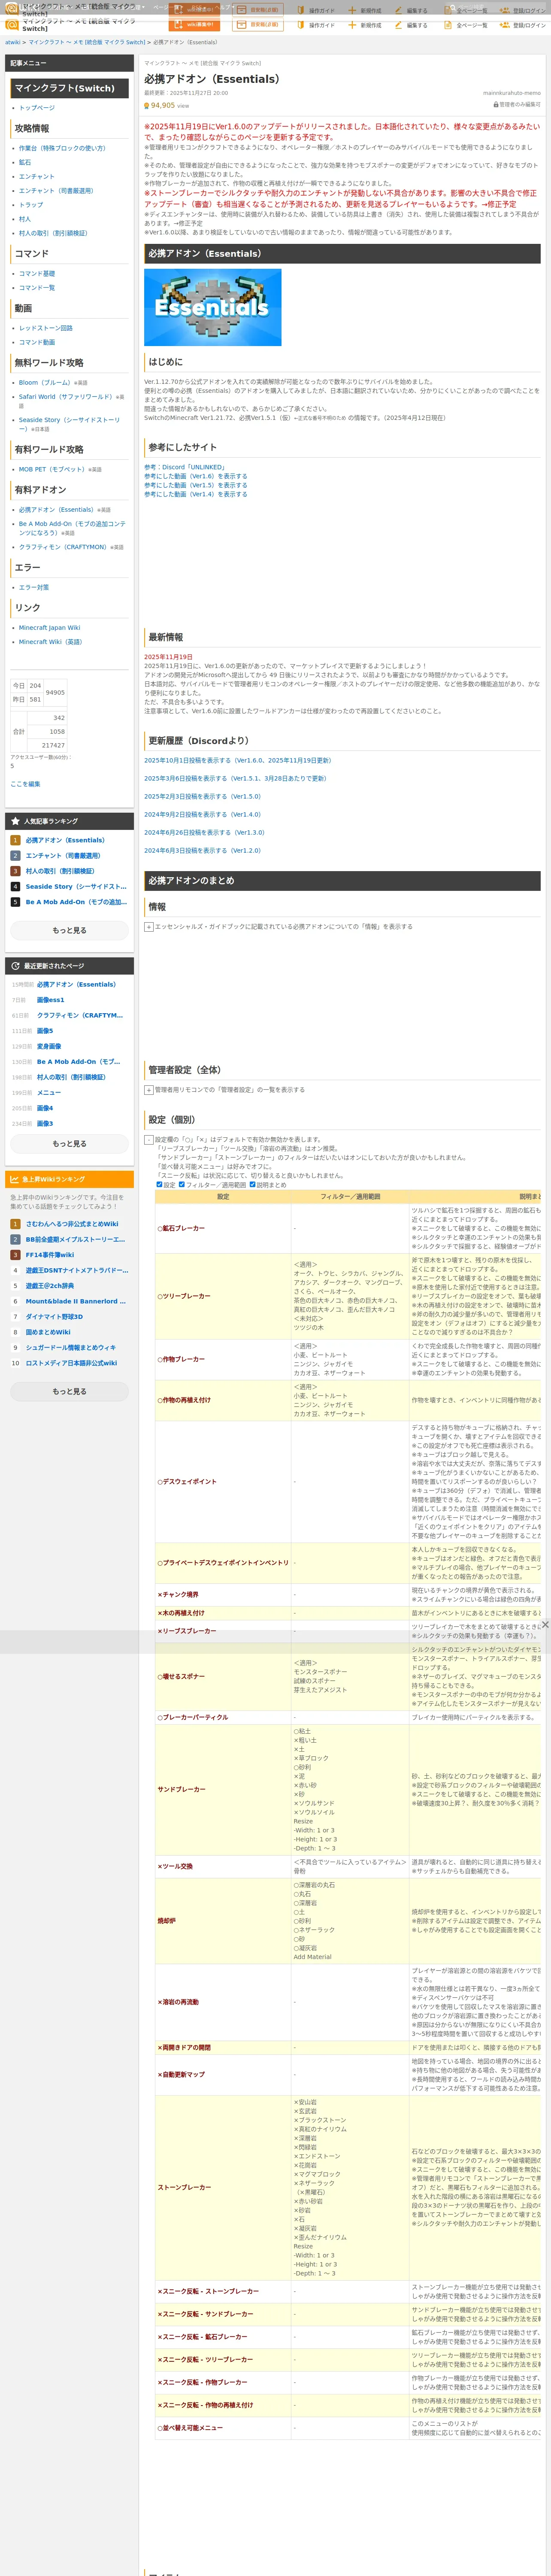Open 画像ess1 in recently updated pages
The image size is (551, 2576).
[x=50, y=1000]
